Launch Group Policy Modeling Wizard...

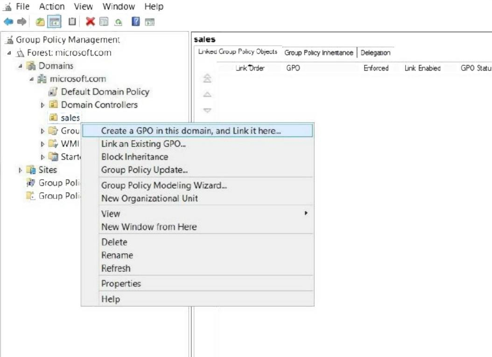(197, 185)
